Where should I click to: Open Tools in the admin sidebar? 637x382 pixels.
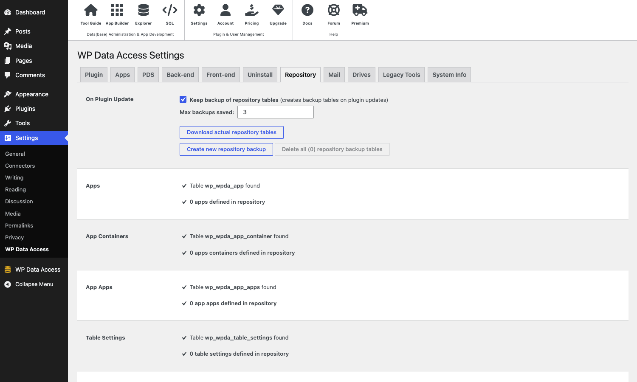tap(34, 123)
